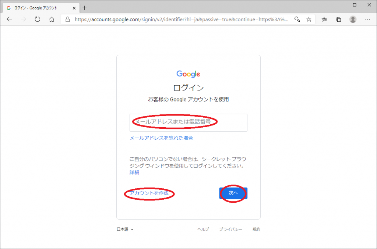Click the メールアドレスを忘れた場合 link
377x249 pixels.
pyautogui.click(x=161, y=138)
